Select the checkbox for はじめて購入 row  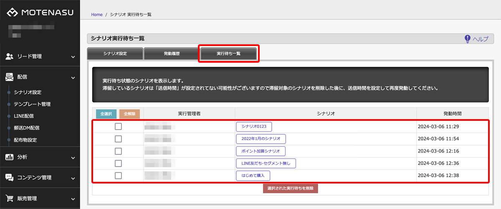pos(118,176)
